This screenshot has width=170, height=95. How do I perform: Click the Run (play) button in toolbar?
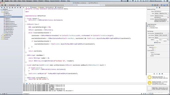(2, 5)
